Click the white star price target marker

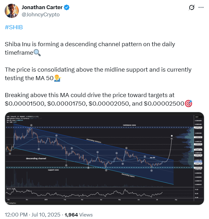[x=172, y=136]
